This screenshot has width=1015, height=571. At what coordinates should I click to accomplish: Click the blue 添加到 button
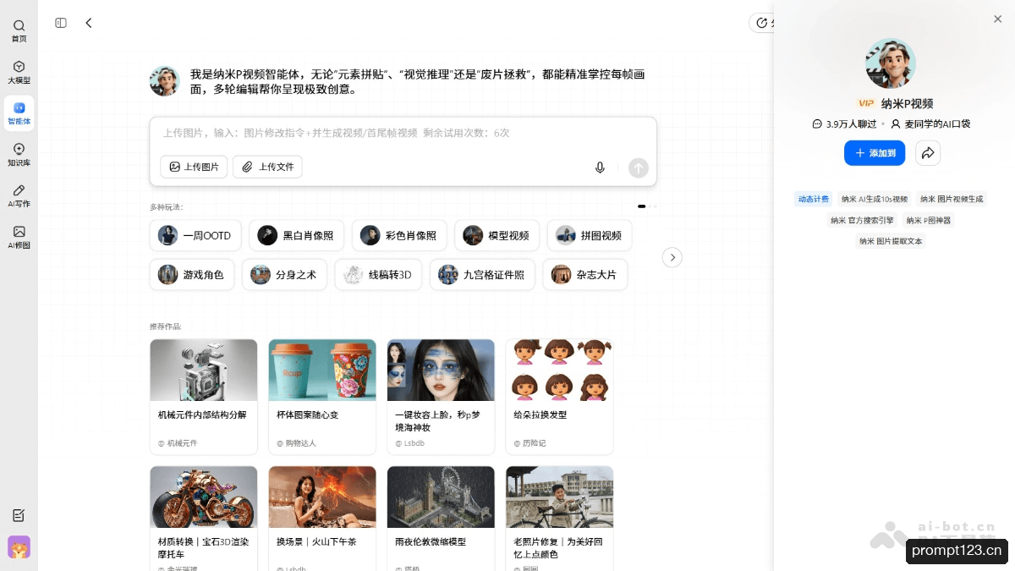pyautogui.click(x=875, y=153)
